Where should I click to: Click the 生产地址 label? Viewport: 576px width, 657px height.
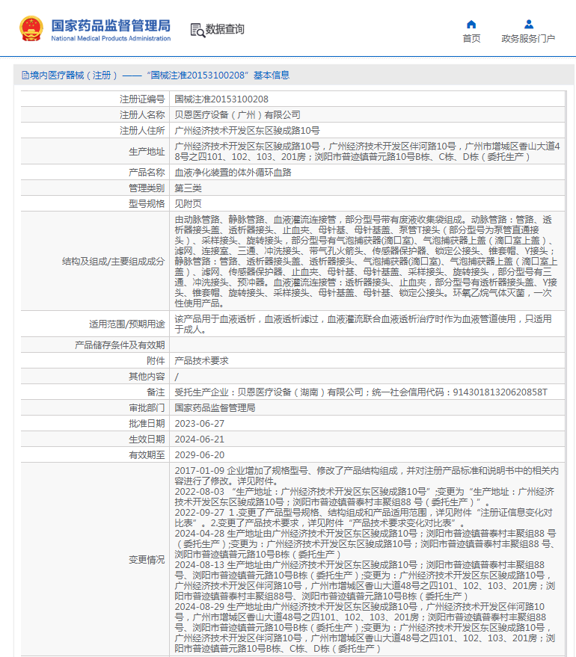point(147,152)
